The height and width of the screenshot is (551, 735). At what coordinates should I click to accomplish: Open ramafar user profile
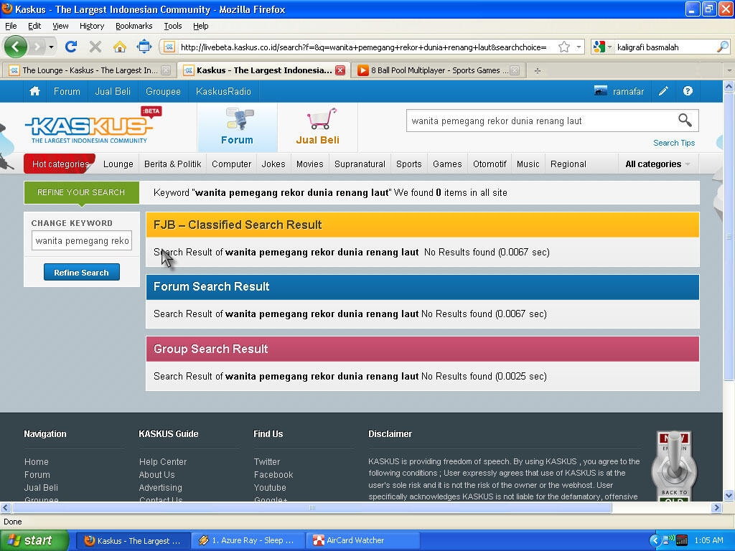[619, 91]
